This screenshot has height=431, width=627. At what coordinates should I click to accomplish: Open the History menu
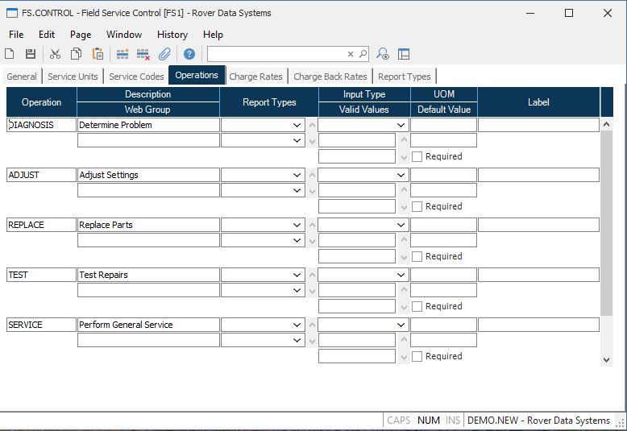(x=172, y=35)
